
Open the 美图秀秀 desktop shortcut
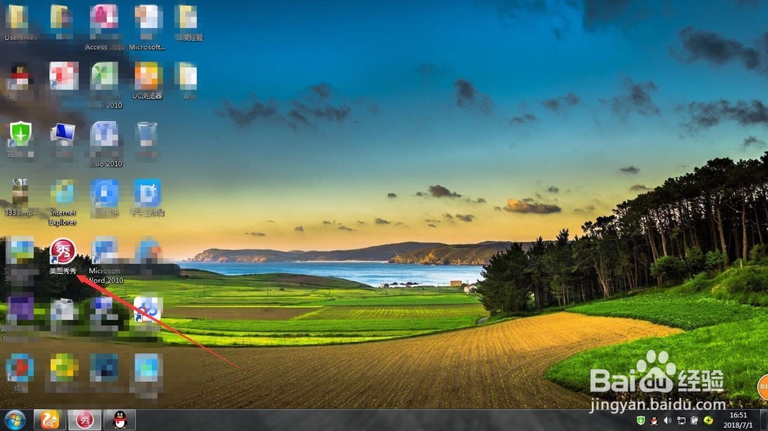click(63, 256)
